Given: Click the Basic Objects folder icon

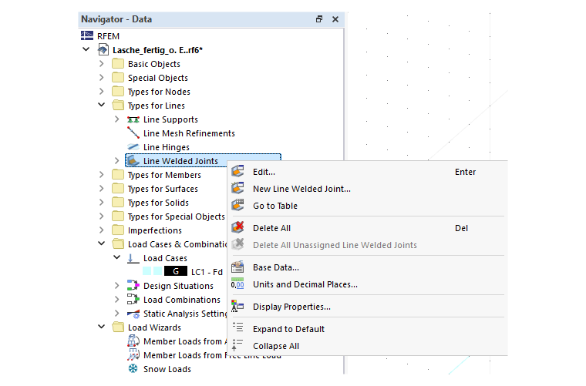Looking at the screenshot, I should tap(118, 63).
